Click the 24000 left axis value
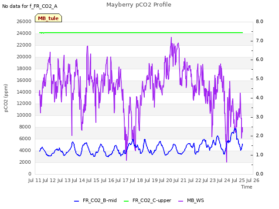 tap(24, 33)
